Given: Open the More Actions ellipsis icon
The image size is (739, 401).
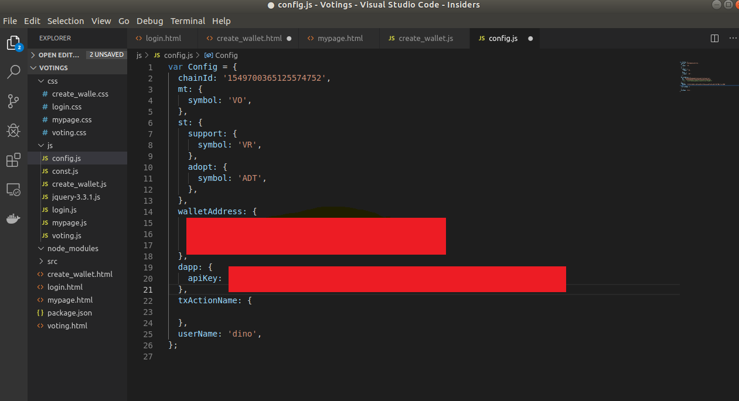Looking at the screenshot, I should click(731, 37).
